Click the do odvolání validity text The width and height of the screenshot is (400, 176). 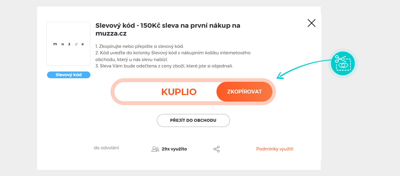pos(107,148)
